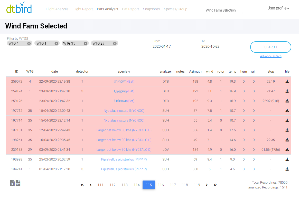Go to page 119

click(197, 185)
